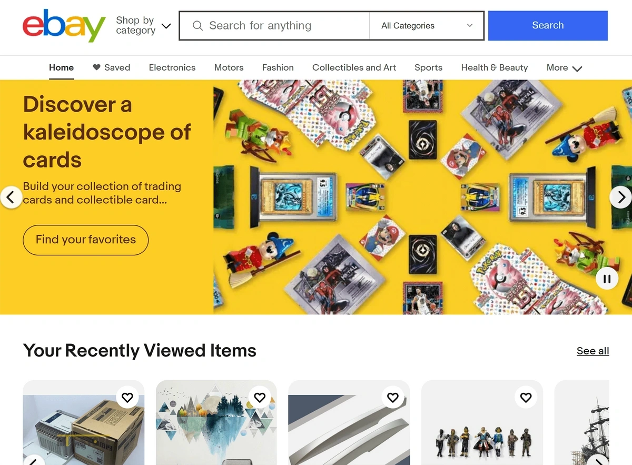Viewport: 632px width, 465px height.
Task: Click the search magnifier icon
Action: 197,25
